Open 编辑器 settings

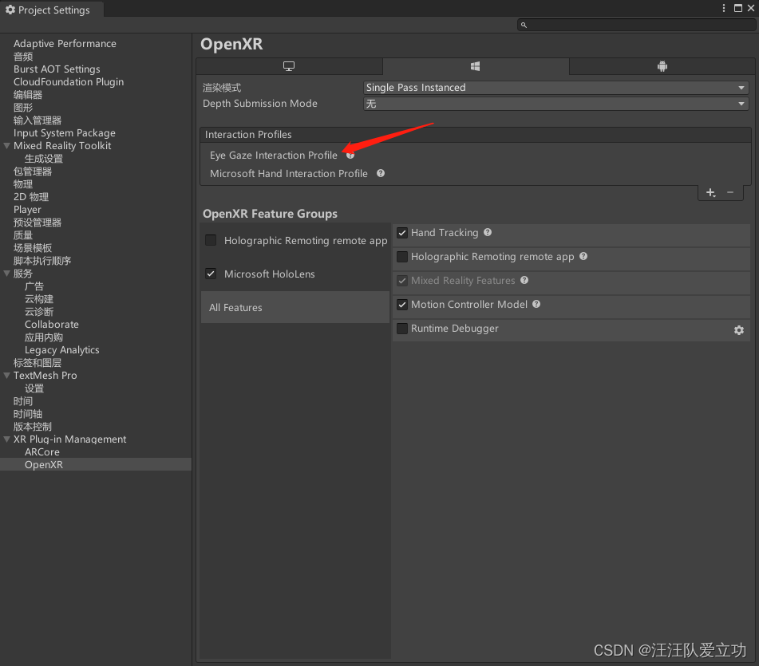pos(28,95)
